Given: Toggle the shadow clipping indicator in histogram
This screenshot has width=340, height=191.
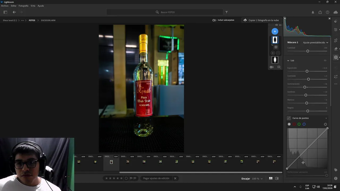Looking at the screenshot, I should coord(285,18).
